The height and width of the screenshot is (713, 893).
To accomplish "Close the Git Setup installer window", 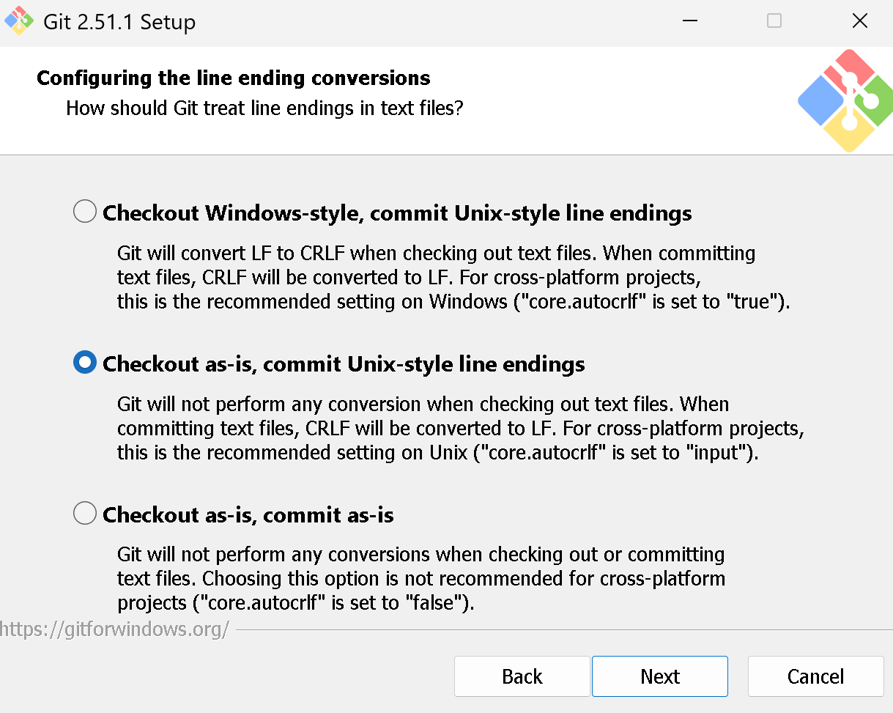I will [860, 21].
